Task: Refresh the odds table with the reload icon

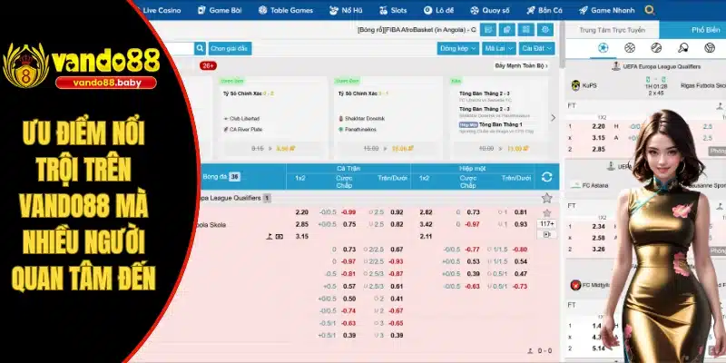Action: pos(546,177)
